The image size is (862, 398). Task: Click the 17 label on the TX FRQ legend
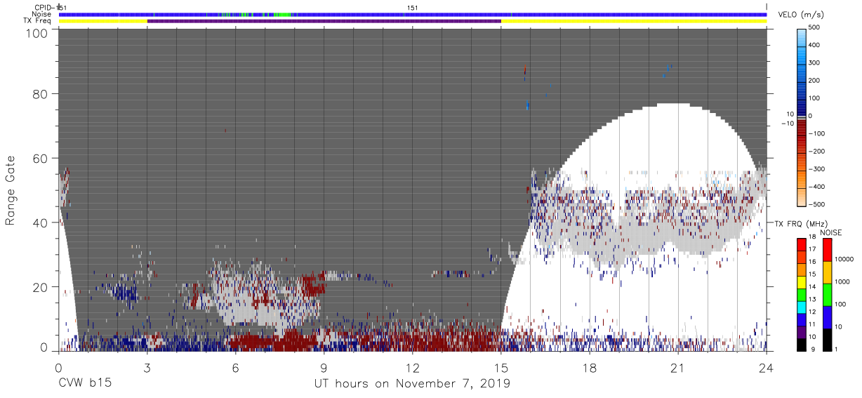point(812,249)
